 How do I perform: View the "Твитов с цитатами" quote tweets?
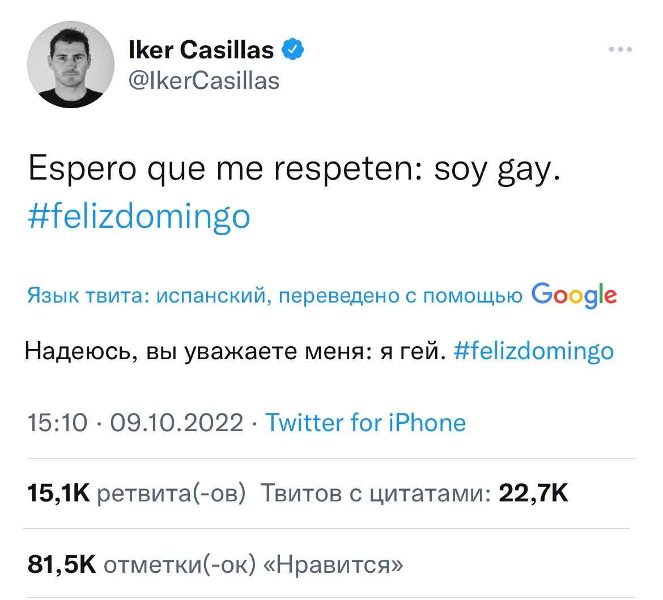(375, 494)
